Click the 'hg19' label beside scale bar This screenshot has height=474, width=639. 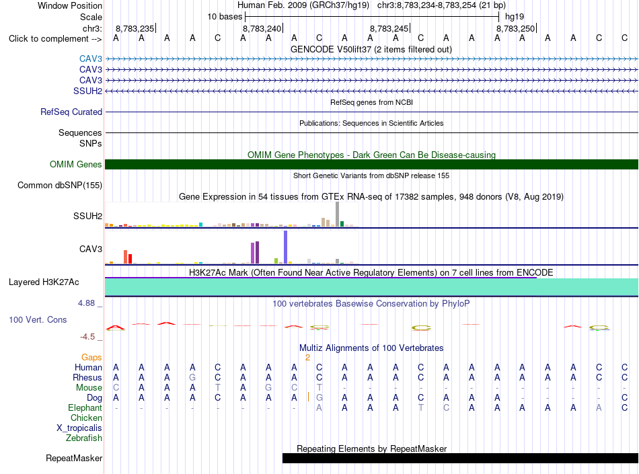pos(515,17)
